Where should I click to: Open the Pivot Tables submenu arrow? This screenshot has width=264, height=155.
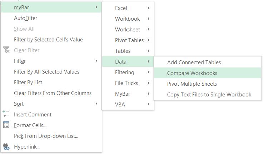(x=149, y=40)
